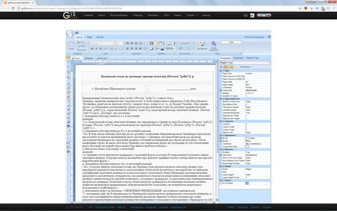Image resolution: width=337 pixels, height=211 pixels.
Task: Open the Page1 component selector combo box
Action: [x=245, y=62]
